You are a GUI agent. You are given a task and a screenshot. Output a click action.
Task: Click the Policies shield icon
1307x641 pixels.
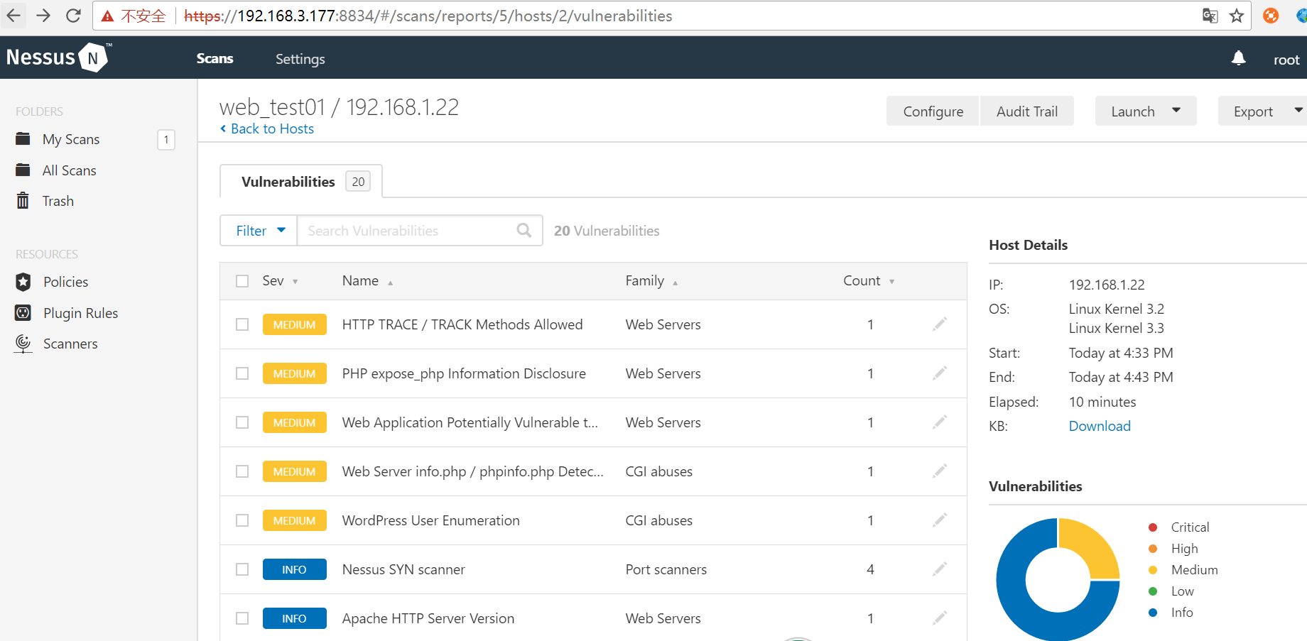pyautogui.click(x=23, y=282)
